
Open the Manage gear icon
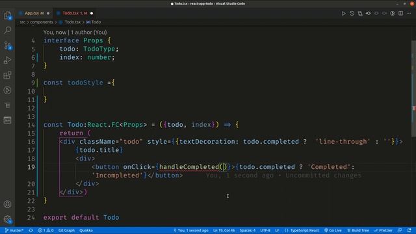[7, 219]
